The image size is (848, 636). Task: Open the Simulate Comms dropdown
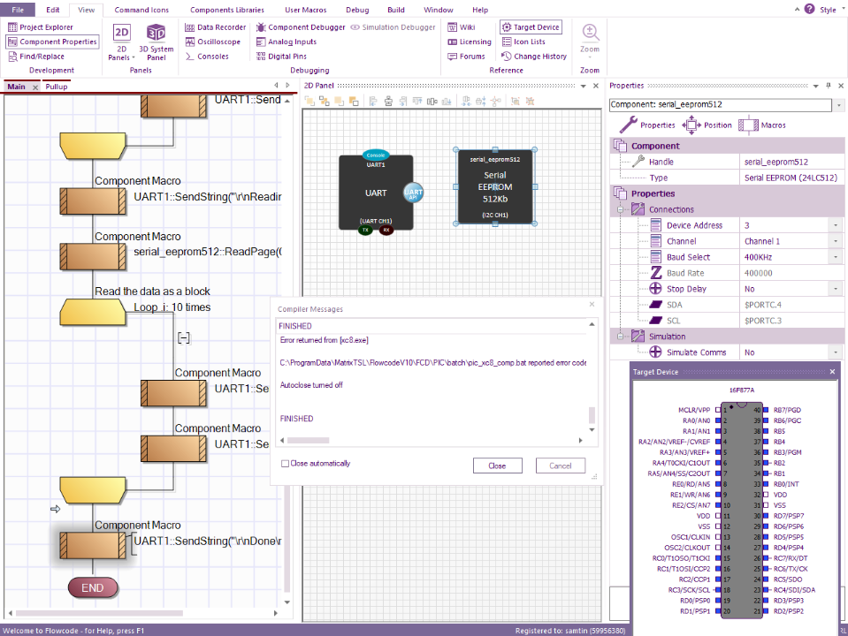pyautogui.click(x=836, y=352)
